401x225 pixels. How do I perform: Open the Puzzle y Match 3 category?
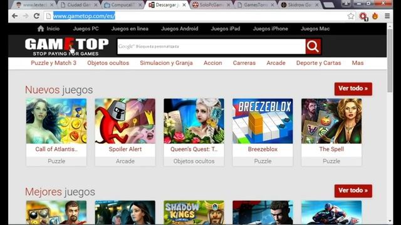(53, 63)
